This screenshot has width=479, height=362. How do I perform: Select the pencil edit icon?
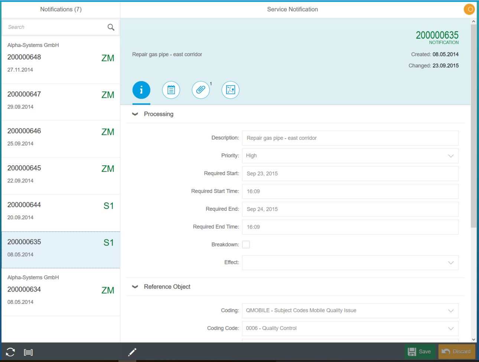[132, 352]
